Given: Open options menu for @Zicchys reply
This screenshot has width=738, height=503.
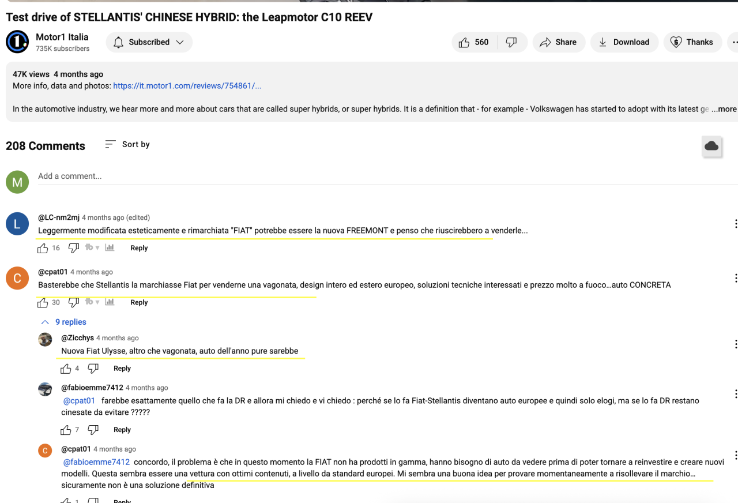Looking at the screenshot, I should 736,344.
